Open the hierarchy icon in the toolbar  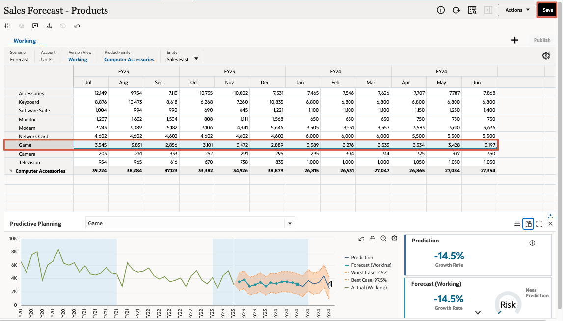pyautogui.click(x=49, y=26)
